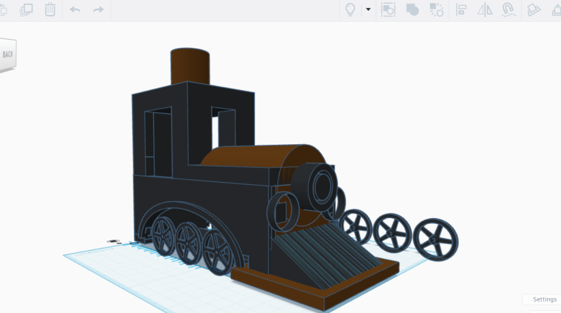
Task: Open the dropdown arrow beside the lightbulb
Action: coord(368,9)
